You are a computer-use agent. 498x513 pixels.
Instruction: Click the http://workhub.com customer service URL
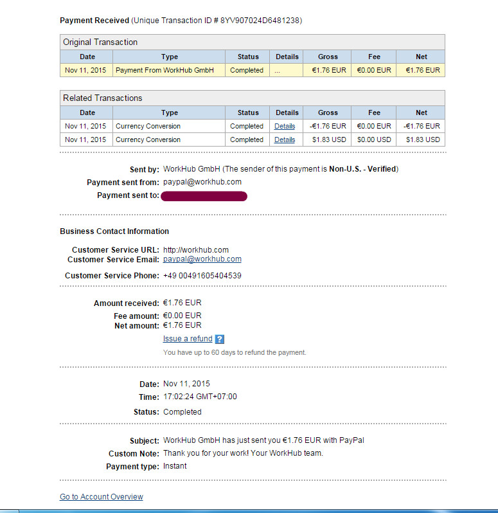(x=196, y=250)
